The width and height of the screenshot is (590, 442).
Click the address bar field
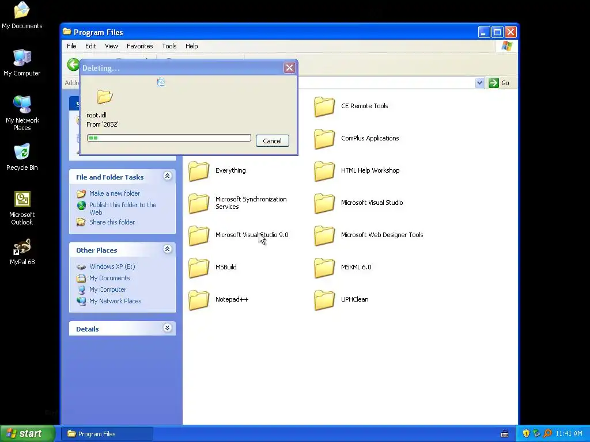385,83
